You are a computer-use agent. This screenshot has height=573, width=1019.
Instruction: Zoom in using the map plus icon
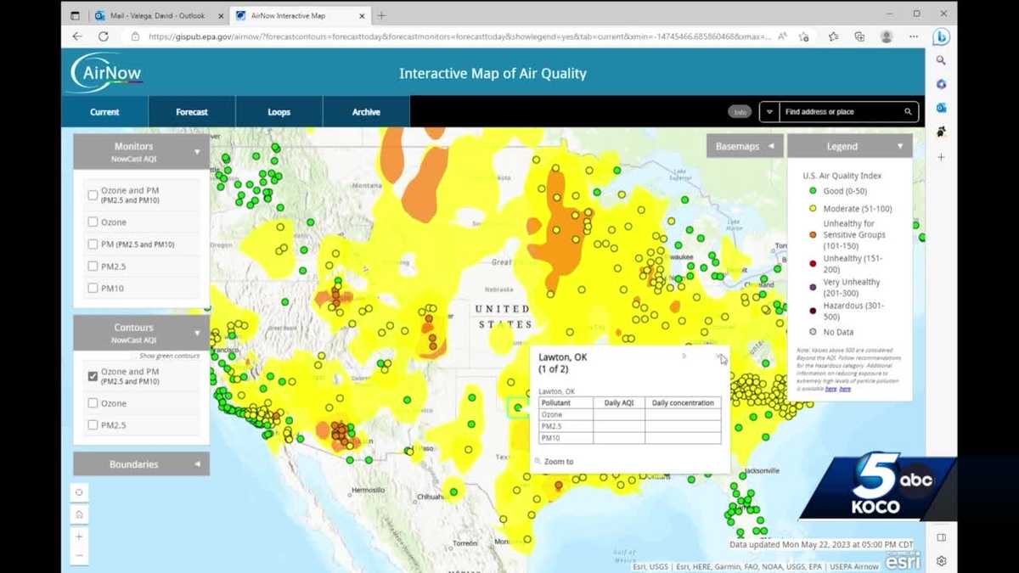click(x=78, y=536)
